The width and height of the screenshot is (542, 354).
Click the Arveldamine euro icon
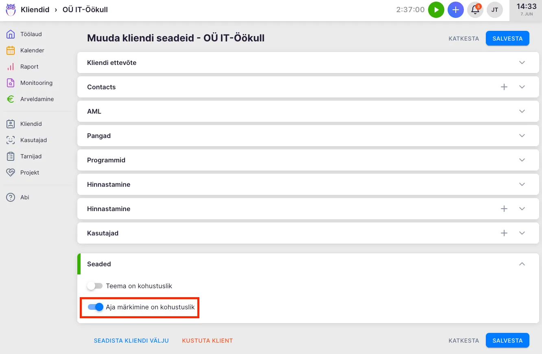tap(11, 99)
